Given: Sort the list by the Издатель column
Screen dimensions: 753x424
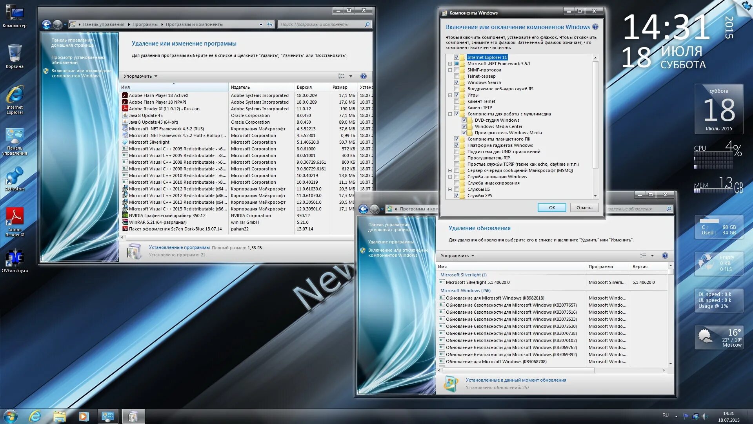Looking at the screenshot, I should (x=240, y=87).
